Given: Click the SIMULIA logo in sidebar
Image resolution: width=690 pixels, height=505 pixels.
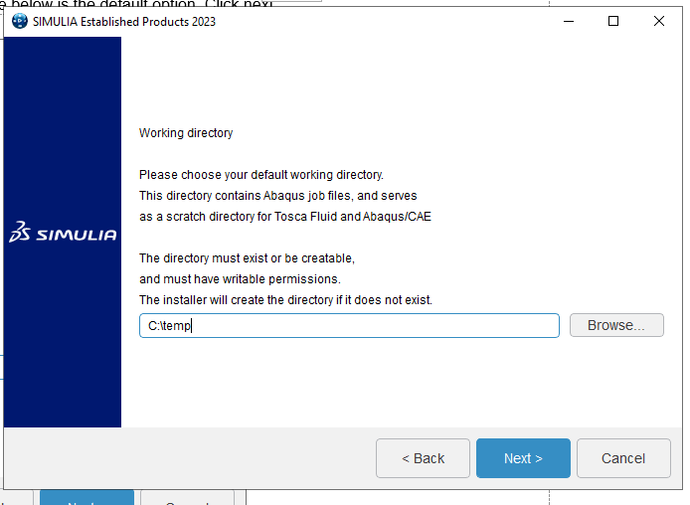Looking at the screenshot, I should pos(63,232).
